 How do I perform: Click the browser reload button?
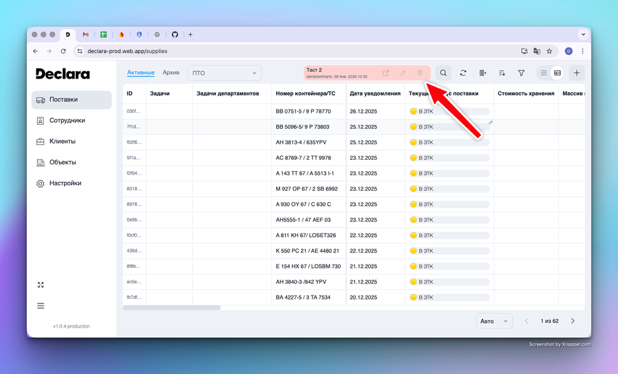63,51
